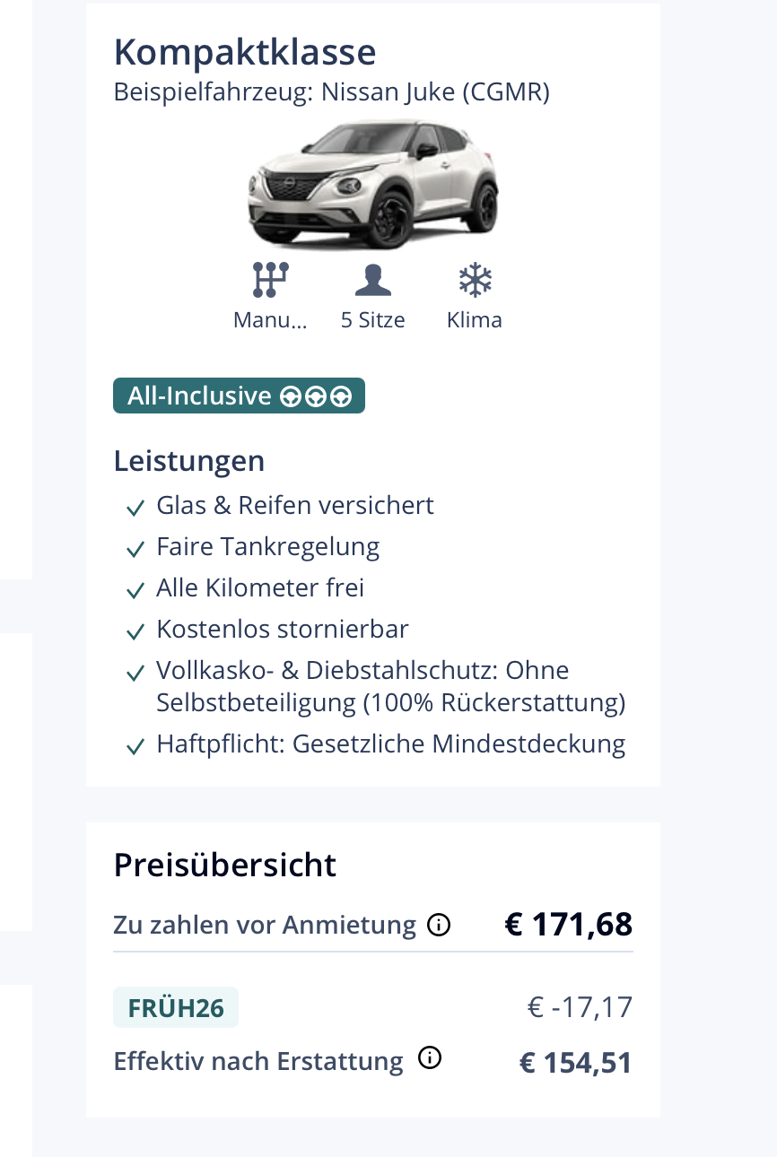Click the last steering wheel icon in All-Inclusive badge
The image size is (777, 1157).
tap(341, 396)
